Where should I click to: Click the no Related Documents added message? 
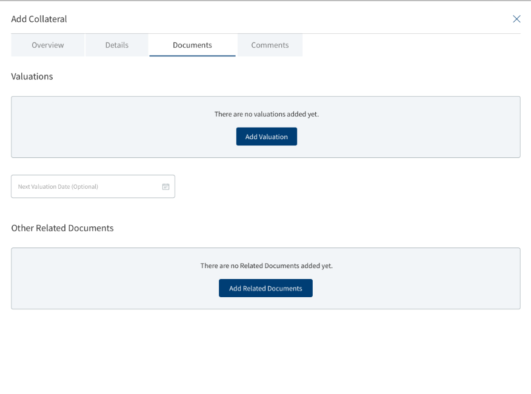point(267,266)
